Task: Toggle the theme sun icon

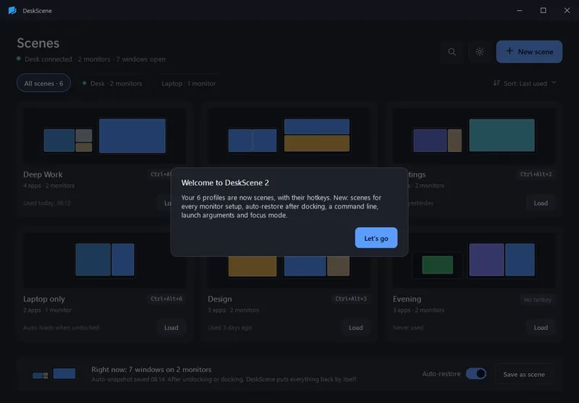Action: pyautogui.click(x=479, y=51)
